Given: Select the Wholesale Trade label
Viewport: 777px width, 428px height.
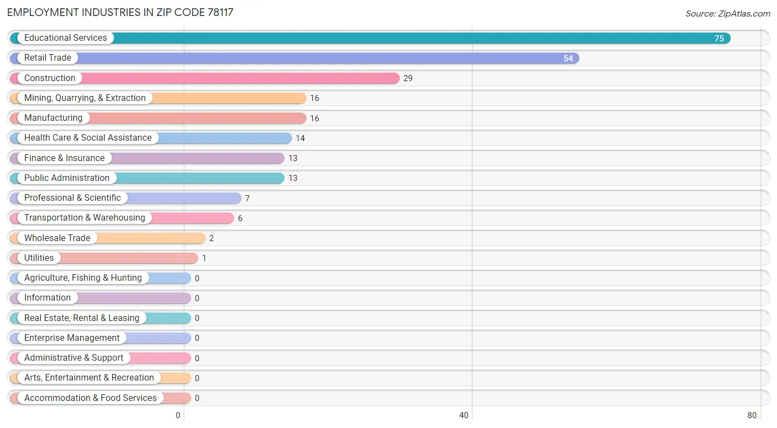Looking at the screenshot, I should (x=57, y=238).
